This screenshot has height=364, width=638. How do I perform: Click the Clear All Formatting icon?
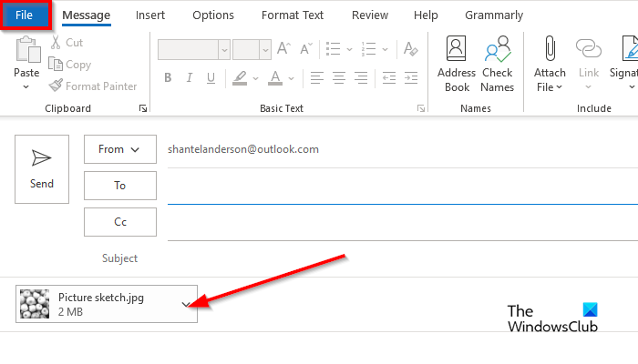point(411,49)
